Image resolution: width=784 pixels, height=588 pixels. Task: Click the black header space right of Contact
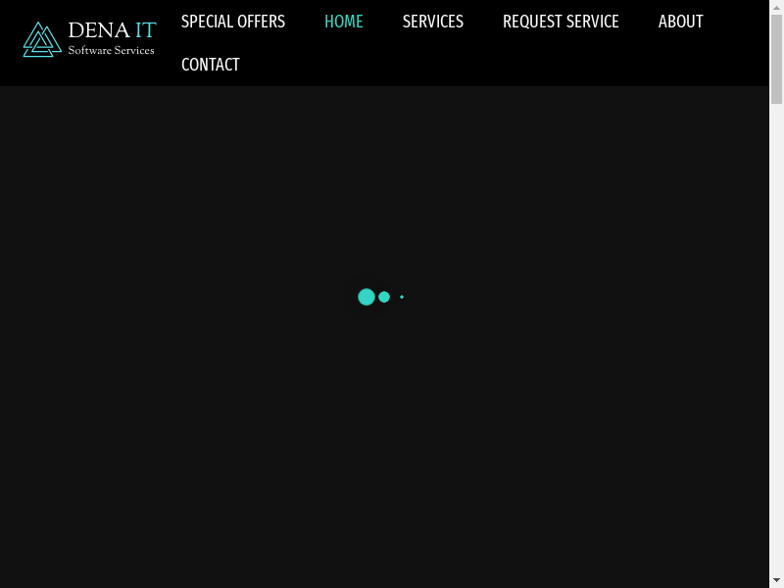pyautogui.click(x=490, y=65)
